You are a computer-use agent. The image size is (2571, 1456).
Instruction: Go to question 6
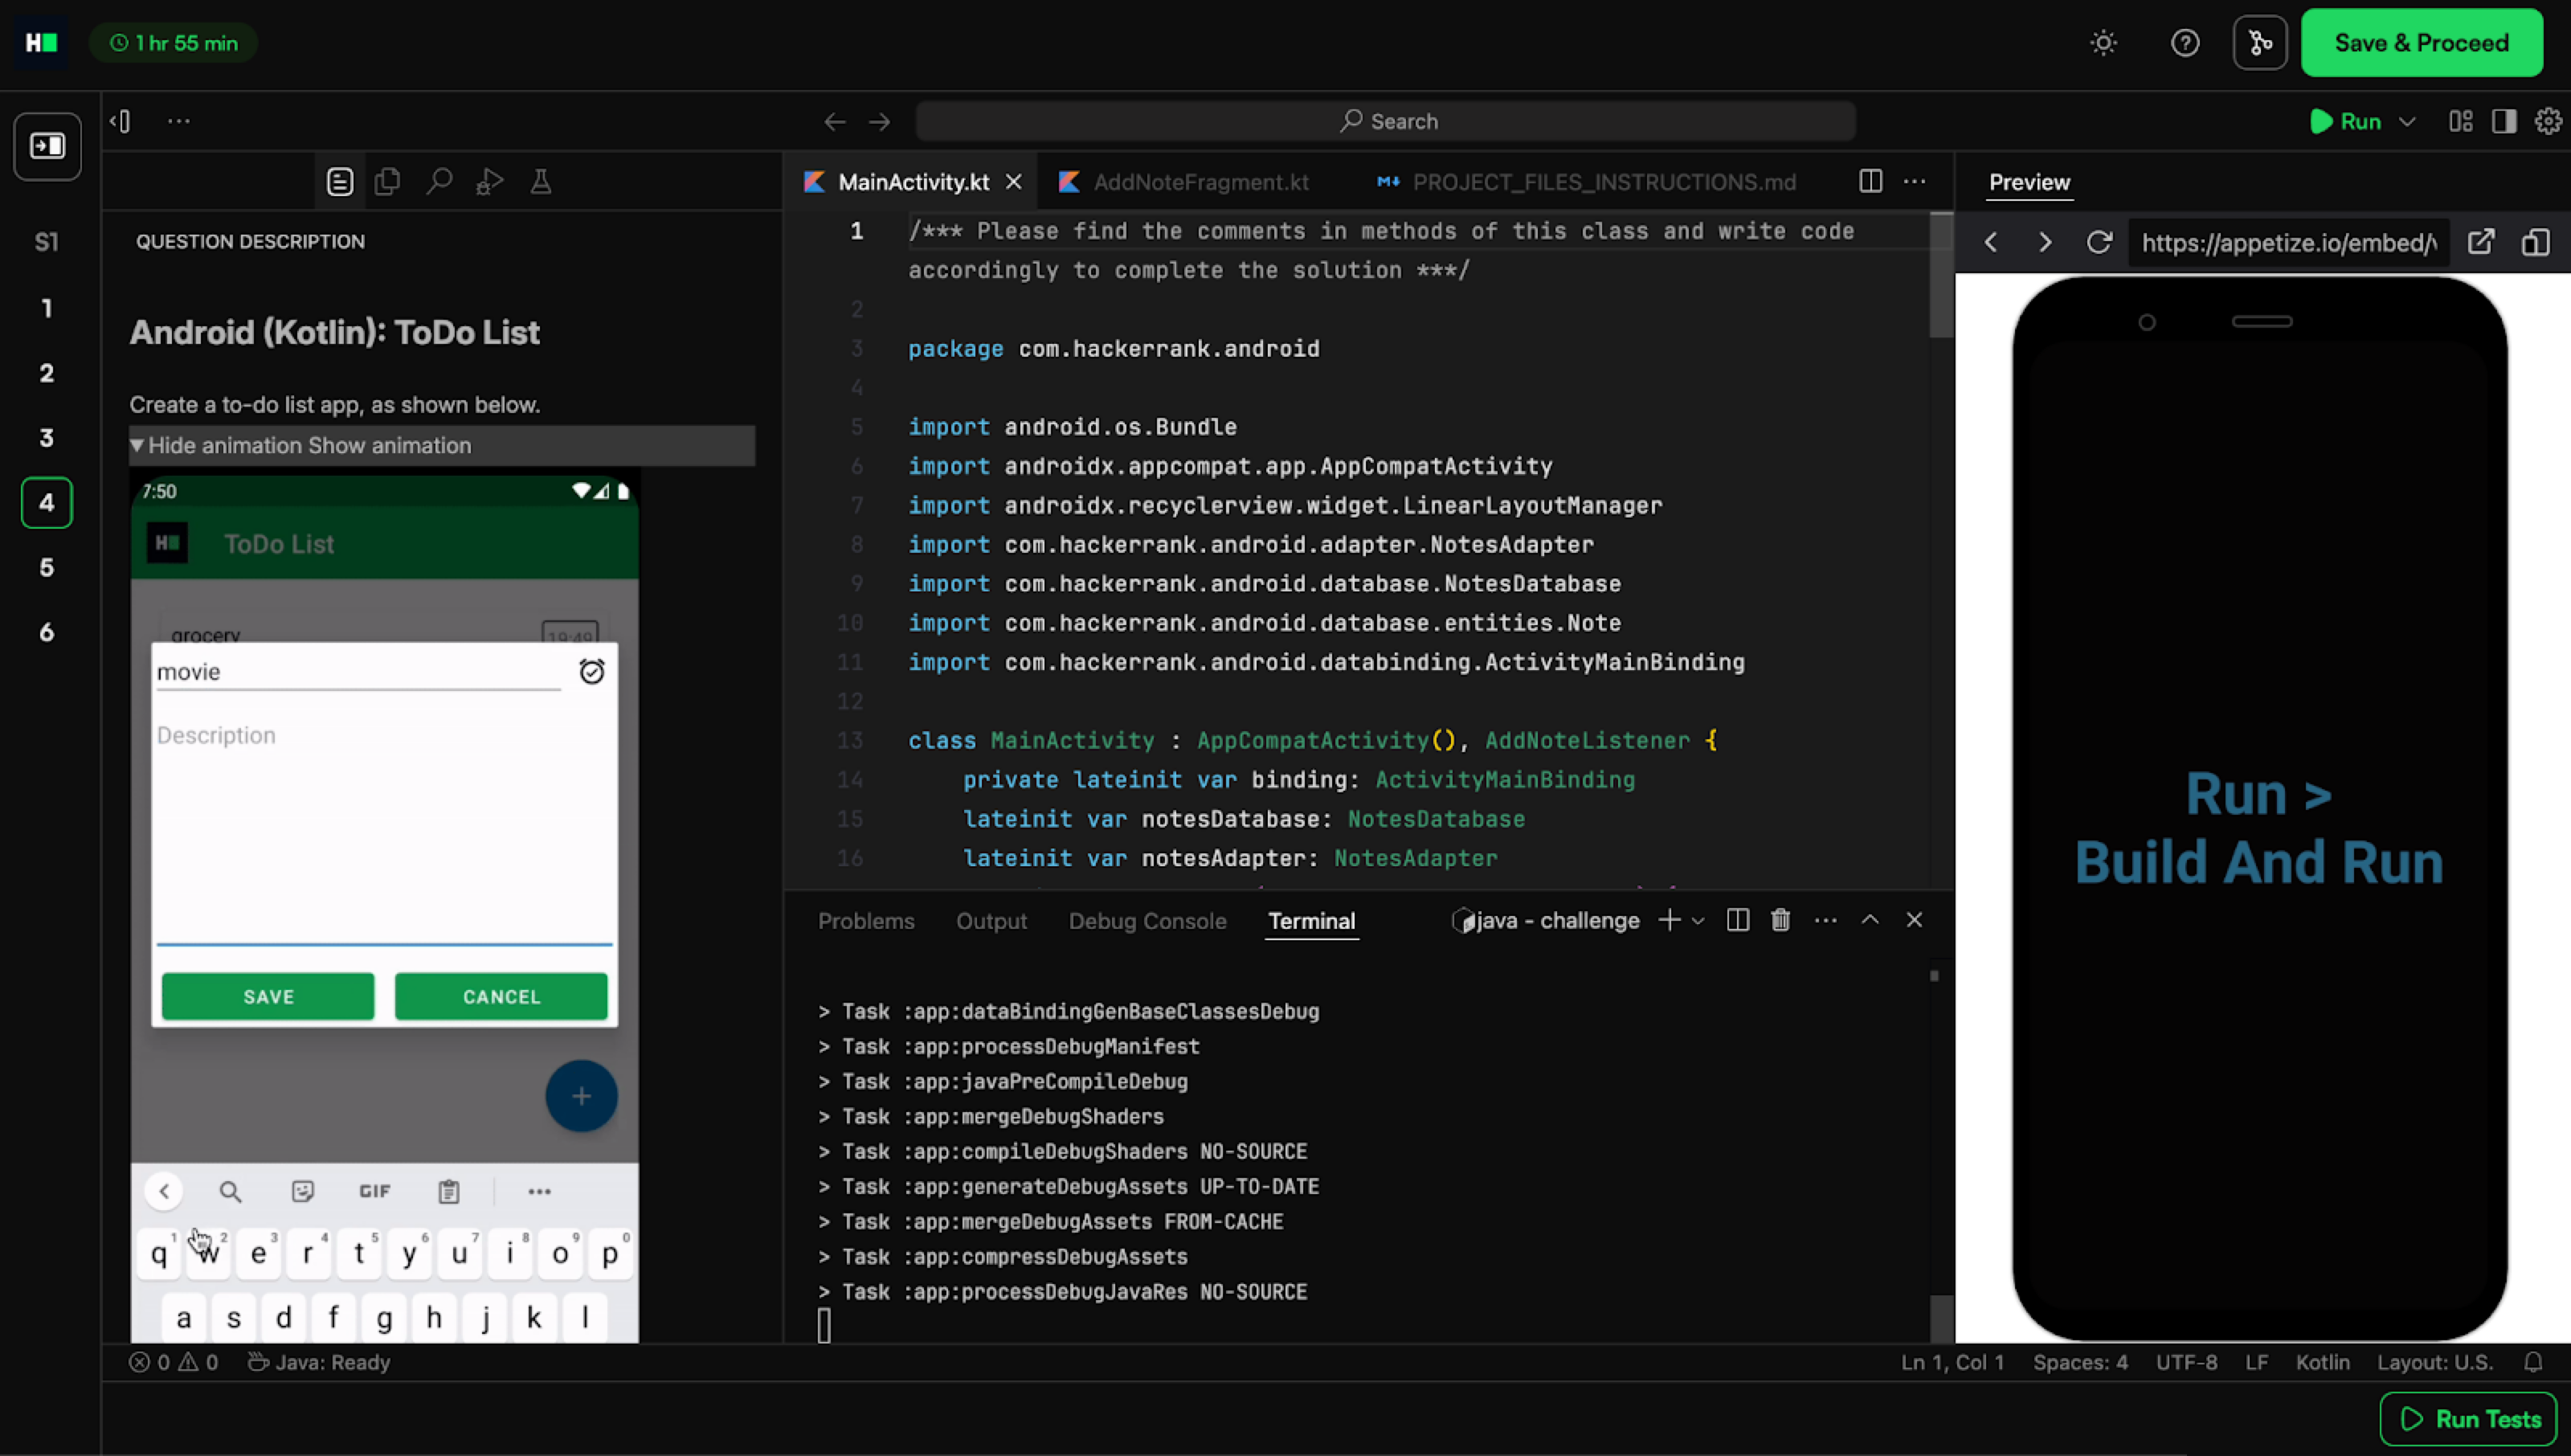pyautogui.click(x=47, y=633)
